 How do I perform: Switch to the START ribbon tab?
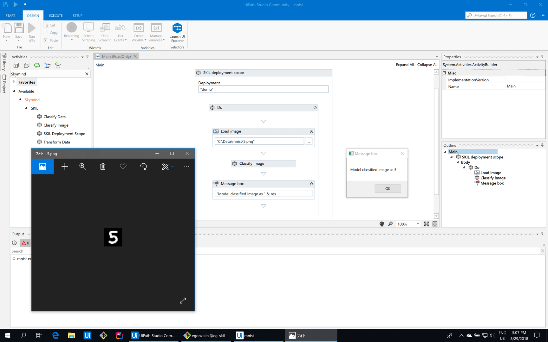click(x=10, y=16)
